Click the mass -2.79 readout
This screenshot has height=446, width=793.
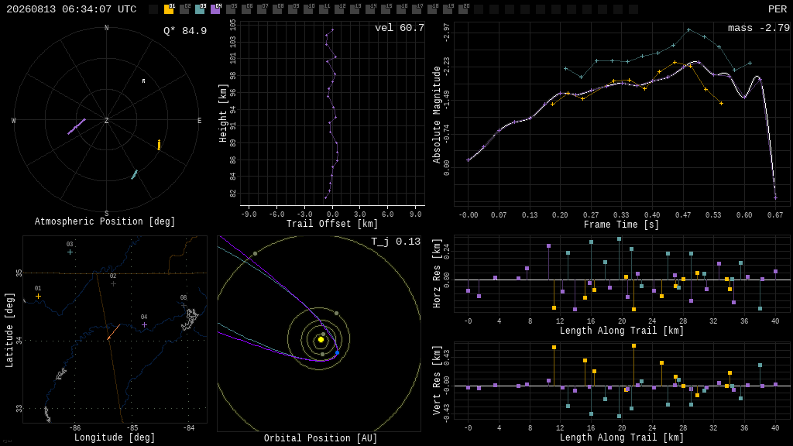pyautogui.click(x=759, y=28)
